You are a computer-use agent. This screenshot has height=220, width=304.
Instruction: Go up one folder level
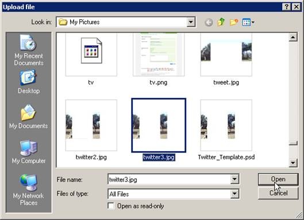(x=221, y=22)
